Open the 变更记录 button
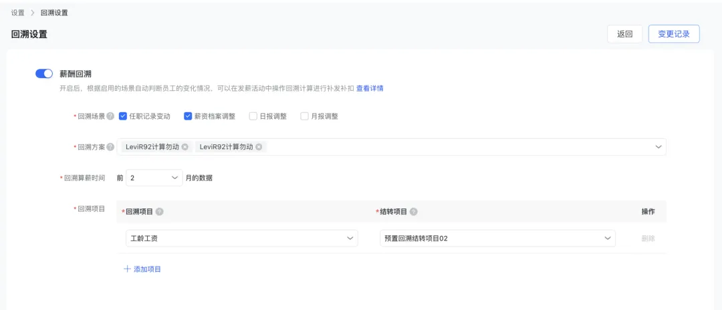Screen dimensions: 722x310 tap(674, 34)
